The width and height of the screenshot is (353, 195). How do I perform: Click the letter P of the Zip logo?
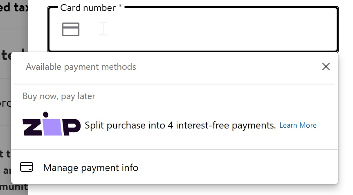pyautogui.click(x=72, y=127)
